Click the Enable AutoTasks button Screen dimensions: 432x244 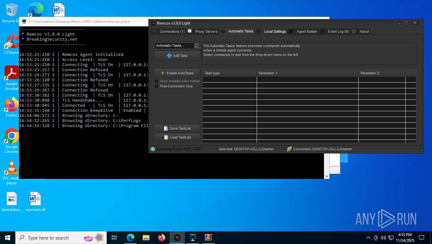point(177,73)
